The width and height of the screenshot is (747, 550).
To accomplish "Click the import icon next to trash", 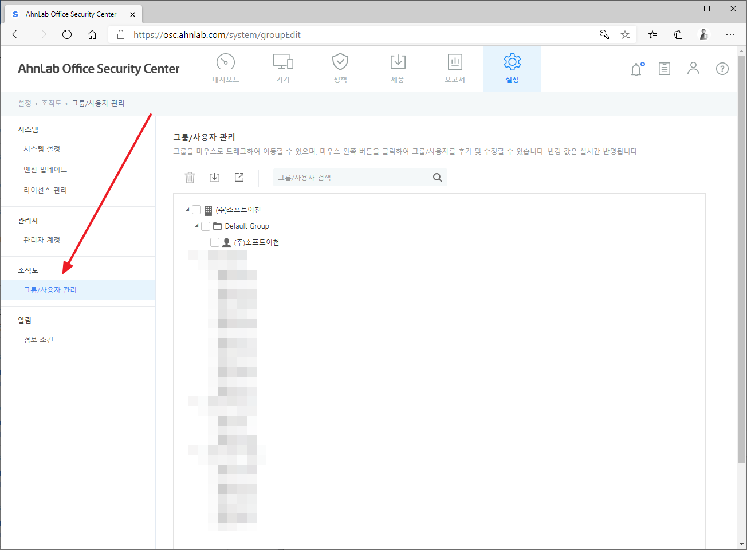I will (x=215, y=178).
